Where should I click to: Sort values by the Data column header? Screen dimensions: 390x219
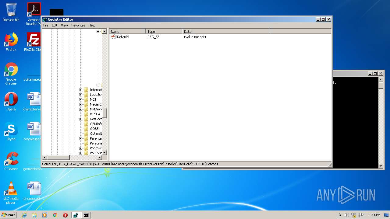pos(226,31)
